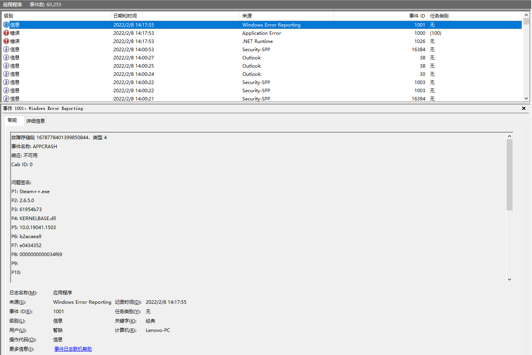Click the info icon of the Security-SPP 14:00:21 row
The height and width of the screenshot is (355, 532).
6,99
